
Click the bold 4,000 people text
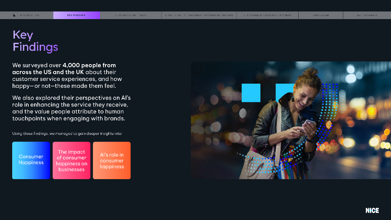(89, 65)
